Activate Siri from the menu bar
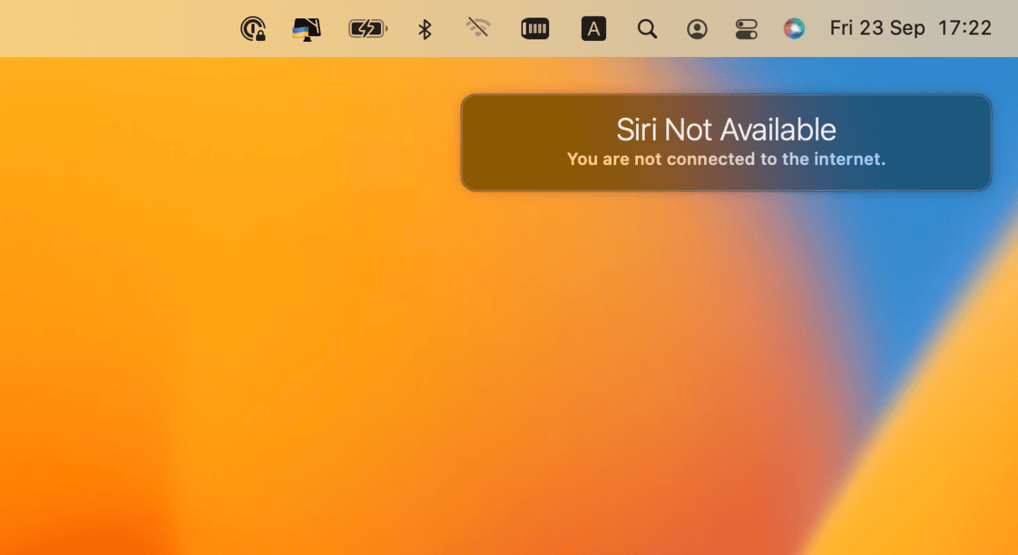This screenshot has height=555, width=1018. click(794, 29)
